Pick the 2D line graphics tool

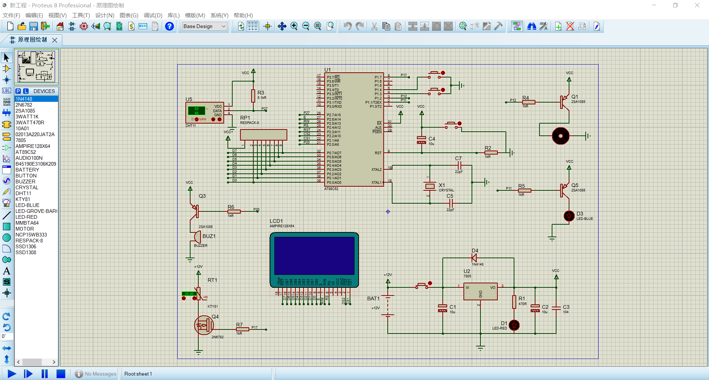(x=7, y=215)
